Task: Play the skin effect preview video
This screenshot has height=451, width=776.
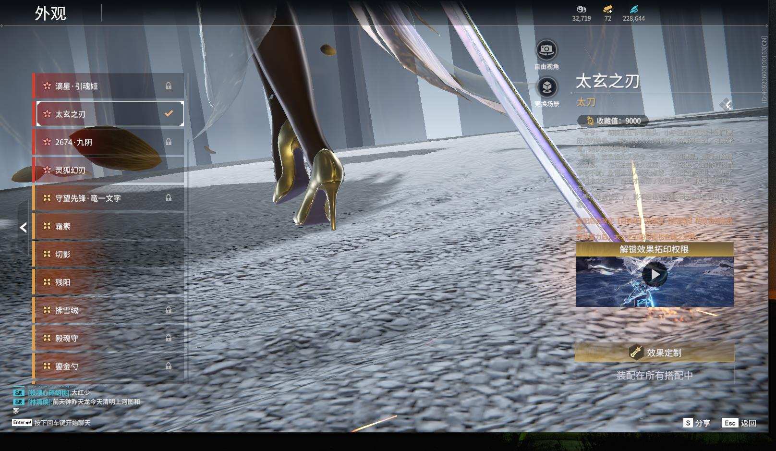Action: point(655,275)
